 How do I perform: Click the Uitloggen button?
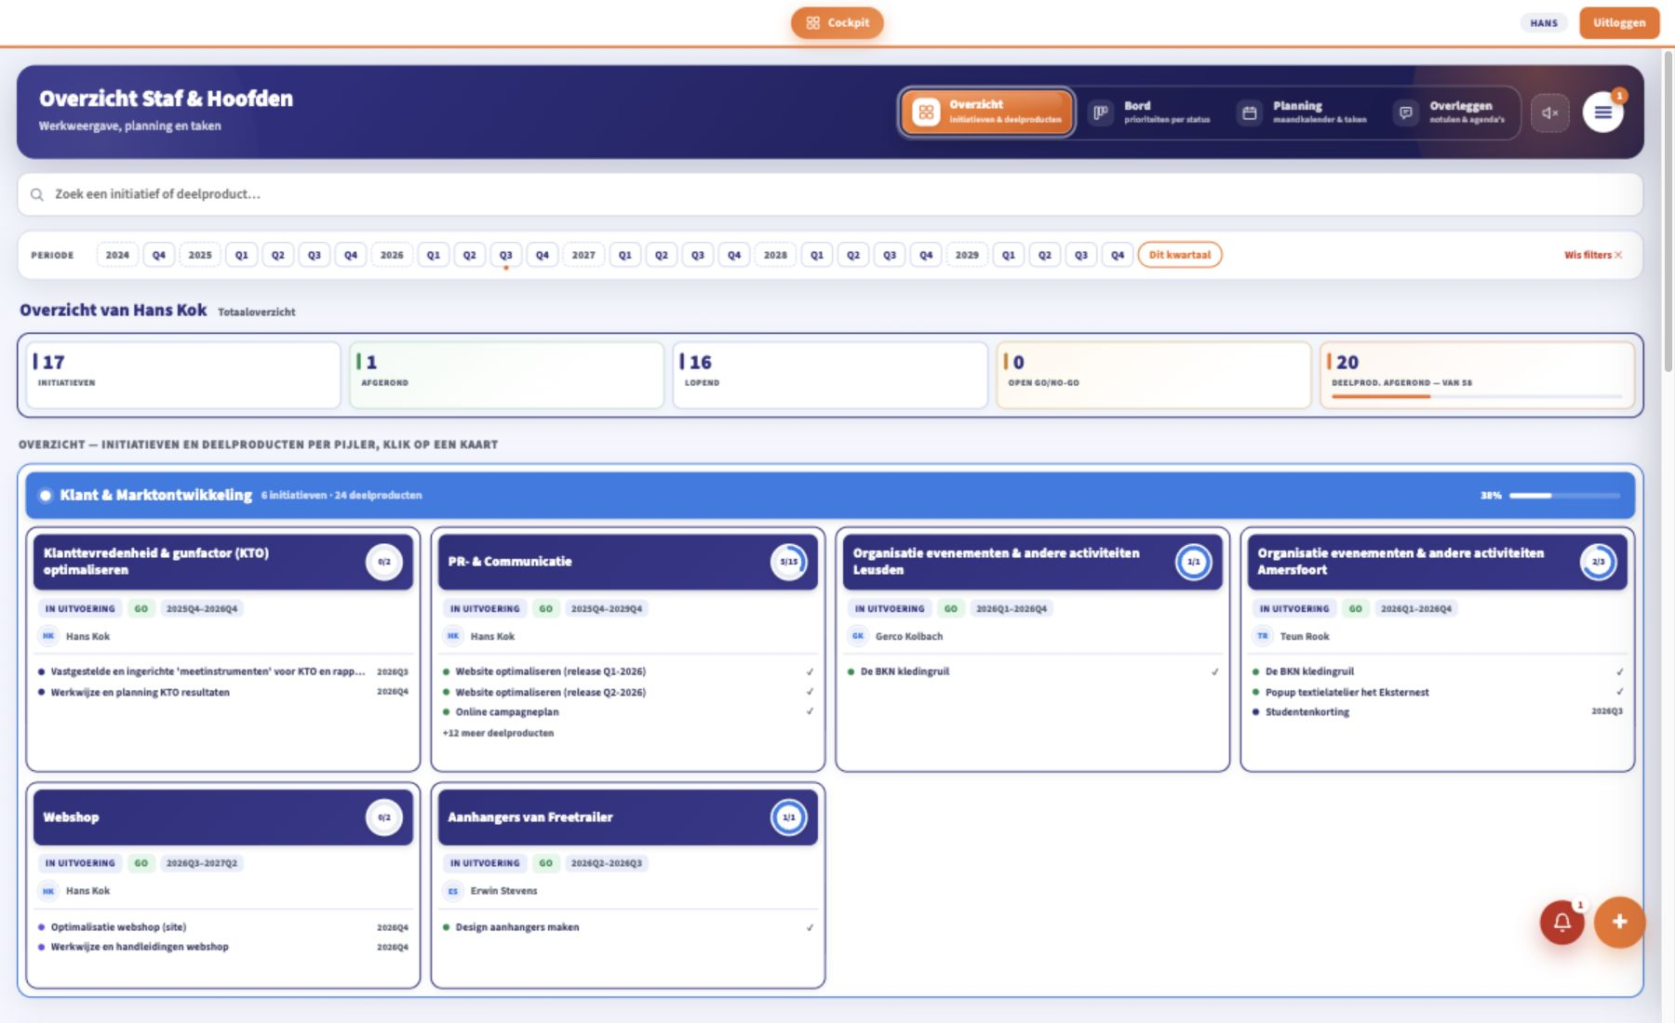coord(1618,22)
